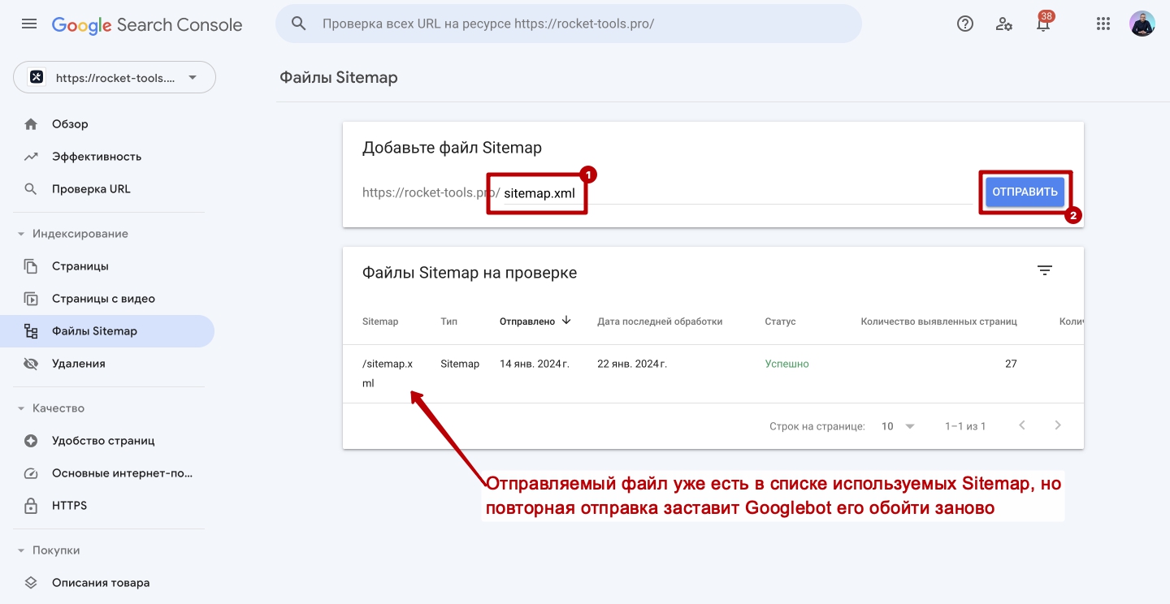Viewport: 1170px width, 604px height.
Task: Click the Основные интернет-показатели gauge icon
Action: [31, 473]
